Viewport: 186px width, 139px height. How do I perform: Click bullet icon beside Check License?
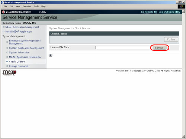pyautogui.click(x=7, y=62)
